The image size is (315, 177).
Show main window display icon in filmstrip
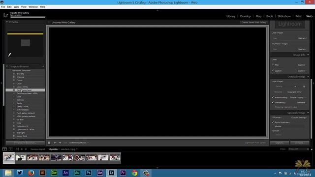4,149
